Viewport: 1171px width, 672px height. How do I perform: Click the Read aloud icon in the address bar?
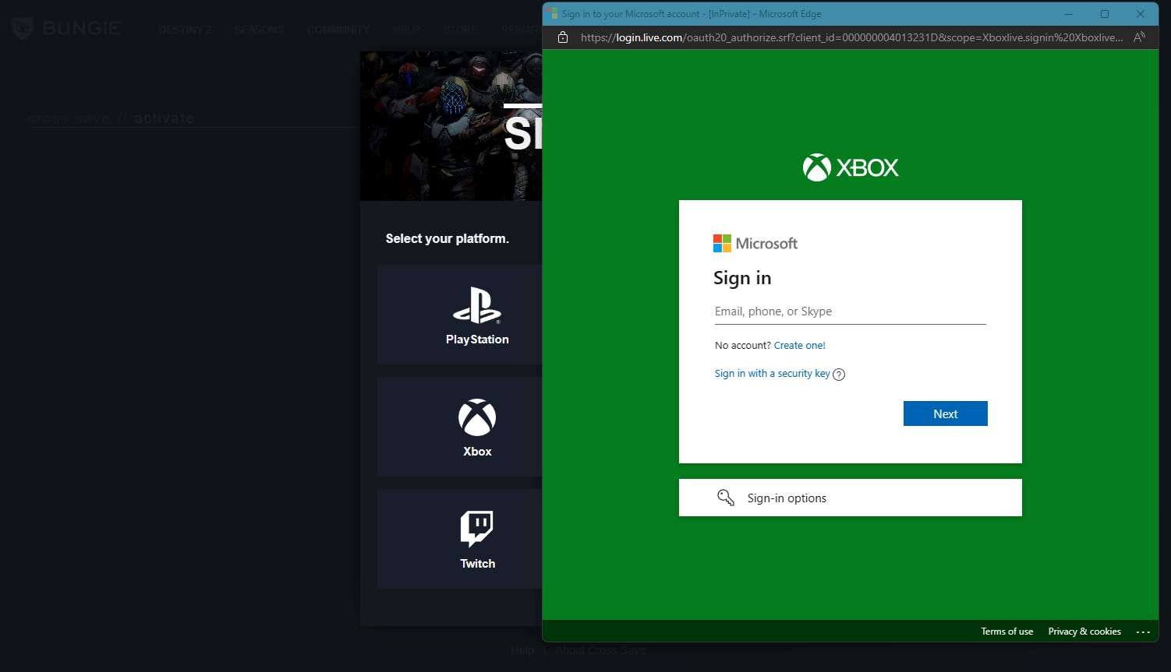coord(1139,37)
